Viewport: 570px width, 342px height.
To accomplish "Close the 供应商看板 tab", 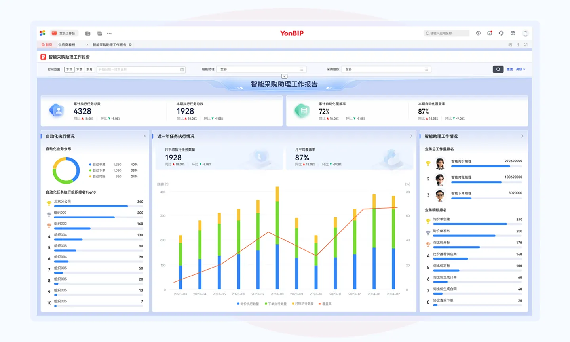I will [87, 45].
